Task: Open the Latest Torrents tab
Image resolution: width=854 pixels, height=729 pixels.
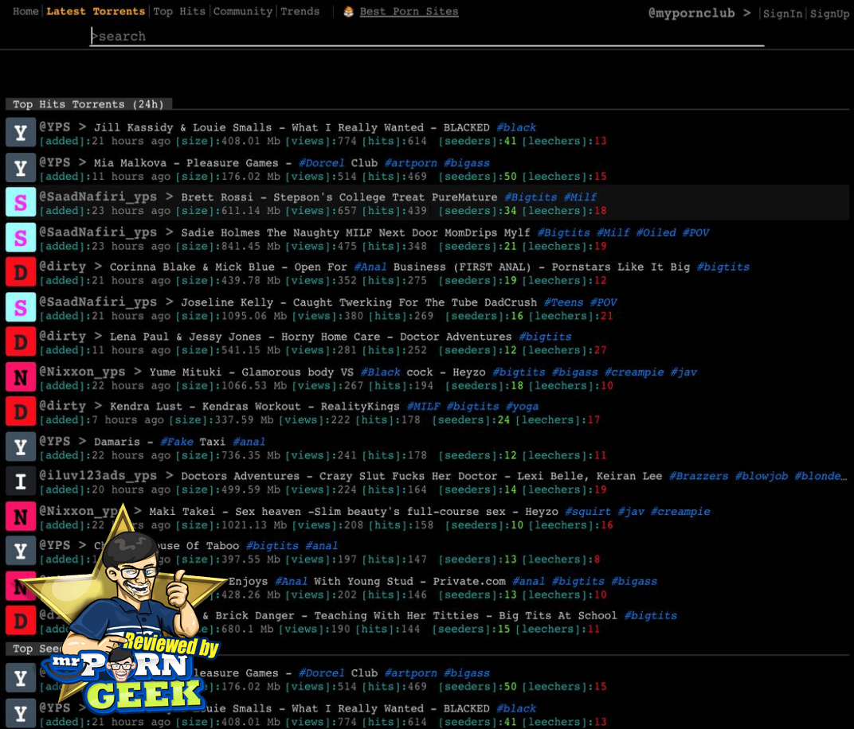Action: pos(96,11)
